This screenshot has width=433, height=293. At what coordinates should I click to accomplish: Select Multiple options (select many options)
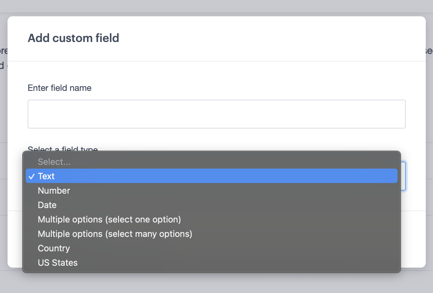(115, 234)
